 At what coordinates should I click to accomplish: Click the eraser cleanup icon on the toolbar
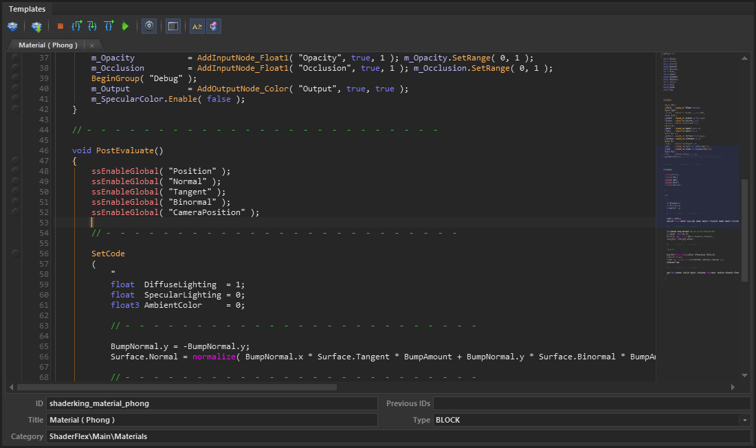pos(213,26)
